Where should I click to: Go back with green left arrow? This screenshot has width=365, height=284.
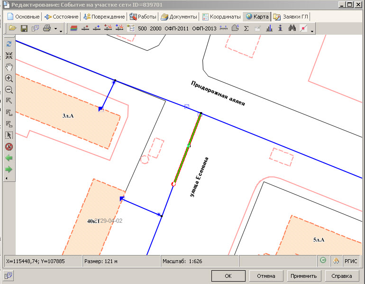tap(9, 158)
